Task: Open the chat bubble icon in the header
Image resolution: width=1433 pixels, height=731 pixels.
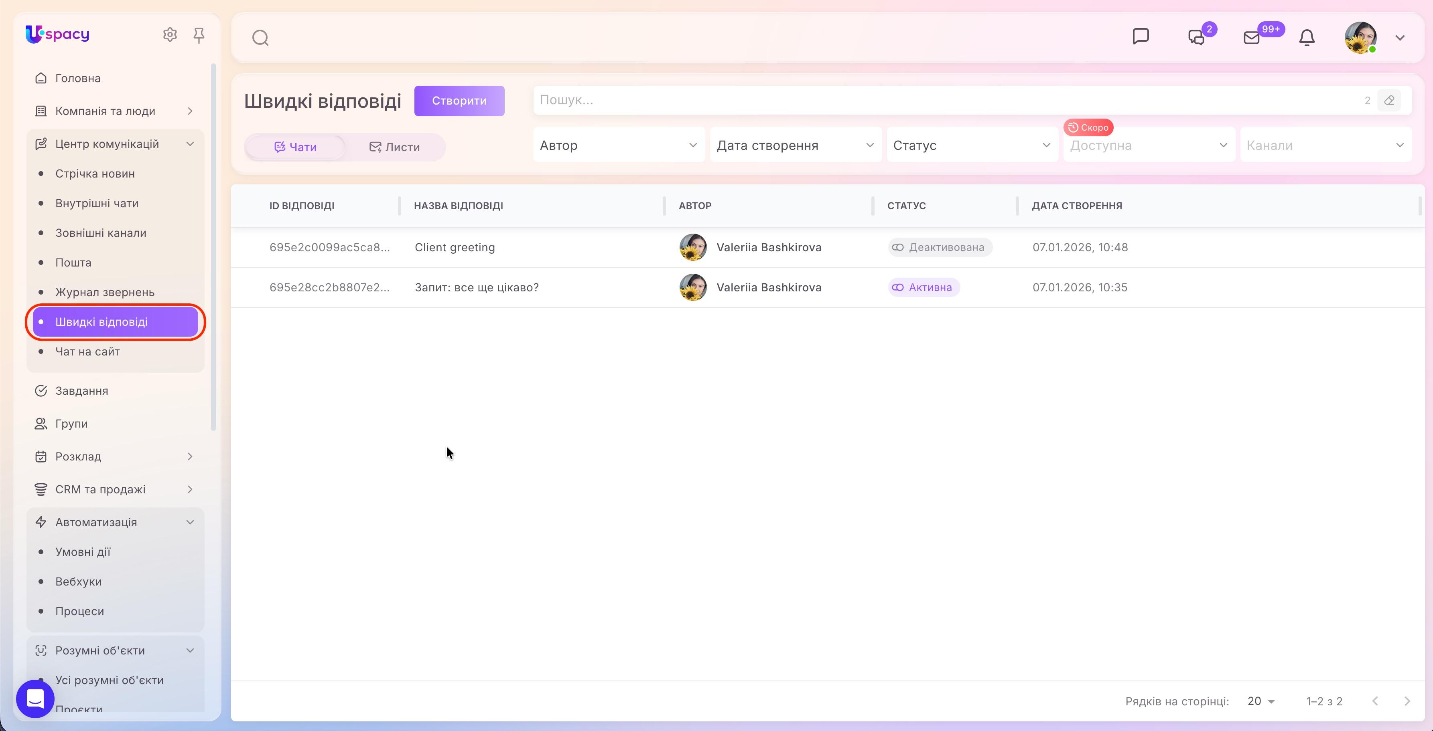Action: click(1141, 37)
